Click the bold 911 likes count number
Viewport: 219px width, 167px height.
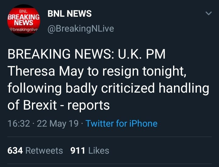78,151
